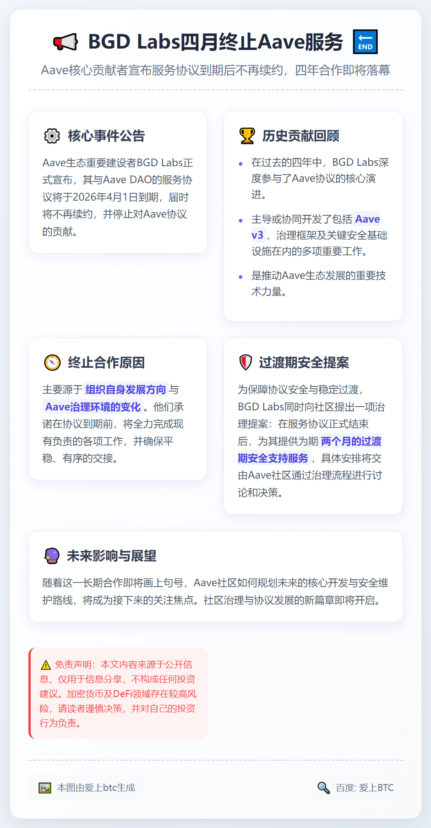Click the paragraph starting 为保障协议安全与稳定过渡

click(x=311, y=441)
